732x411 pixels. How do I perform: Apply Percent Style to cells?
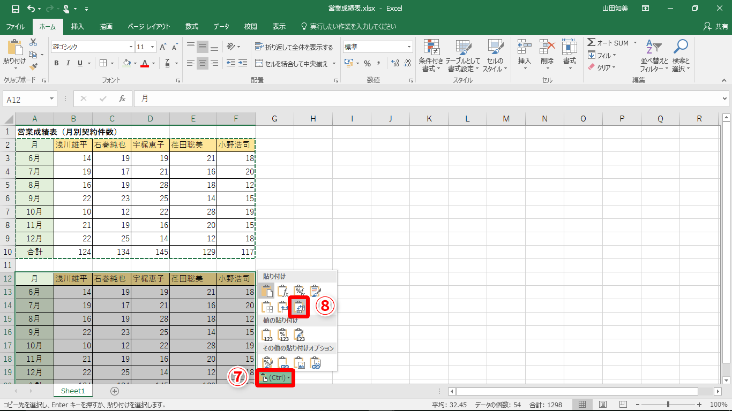coord(368,63)
